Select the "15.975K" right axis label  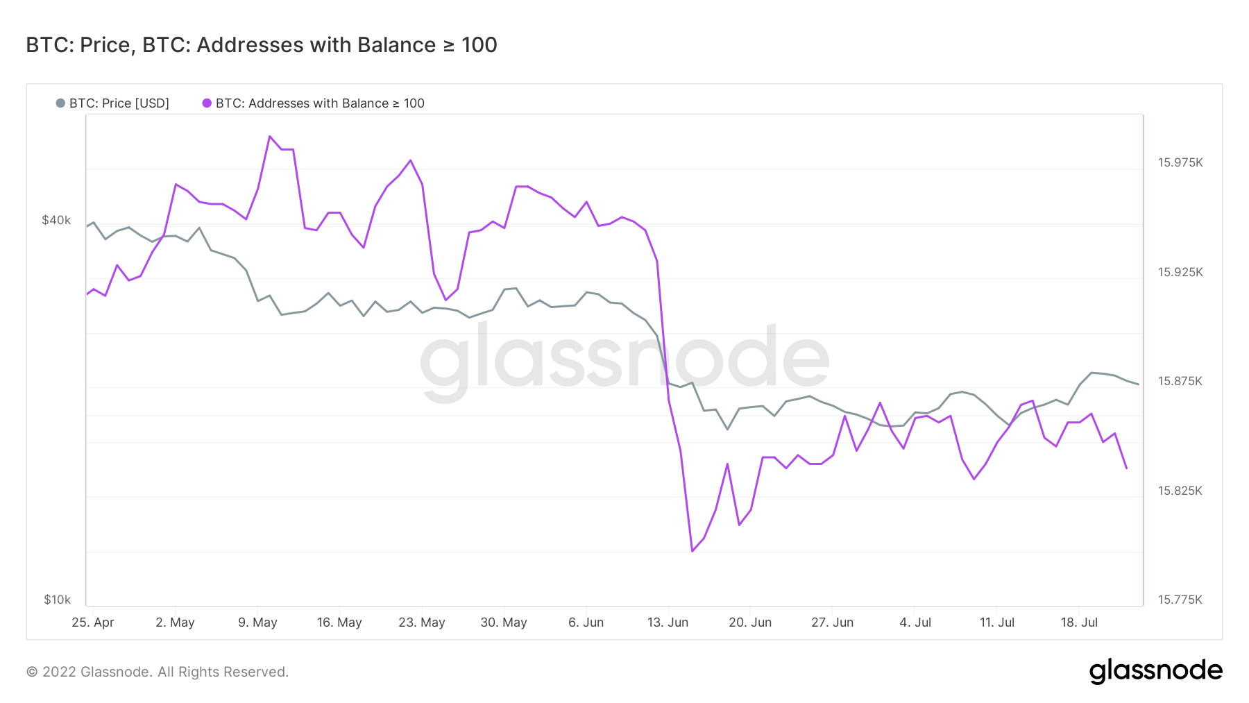point(1180,162)
